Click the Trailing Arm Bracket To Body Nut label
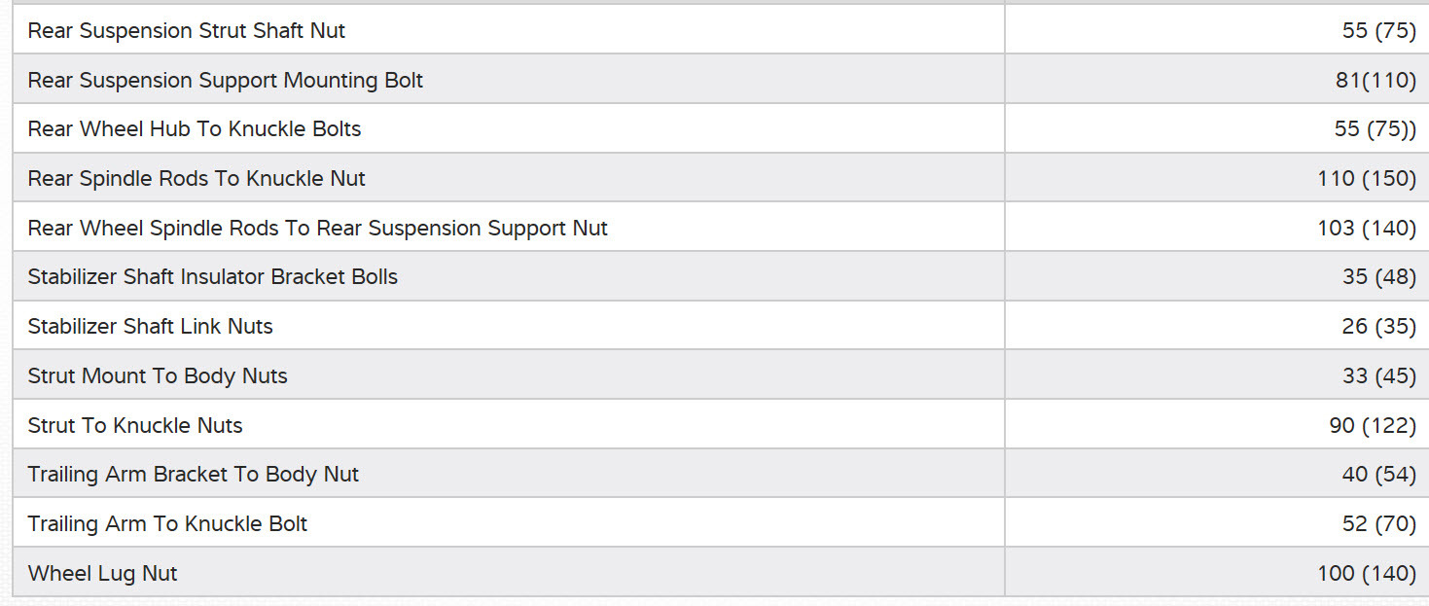 tap(194, 475)
